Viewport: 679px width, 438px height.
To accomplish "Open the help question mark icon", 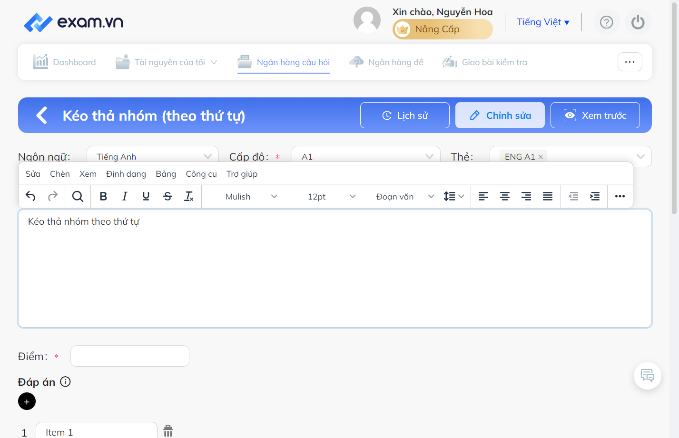I will [x=607, y=22].
